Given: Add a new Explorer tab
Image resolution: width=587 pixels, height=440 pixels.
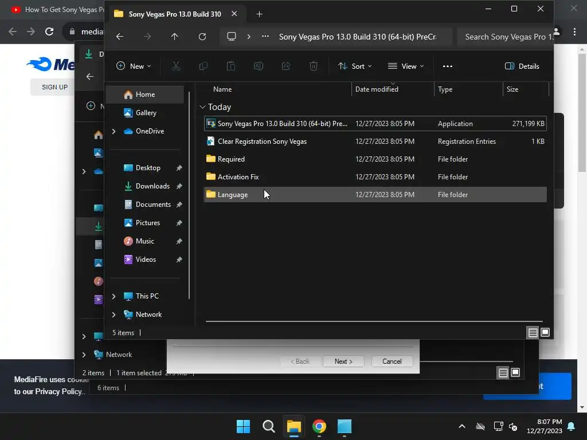Looking at the screenshot, I should (259, 14).
